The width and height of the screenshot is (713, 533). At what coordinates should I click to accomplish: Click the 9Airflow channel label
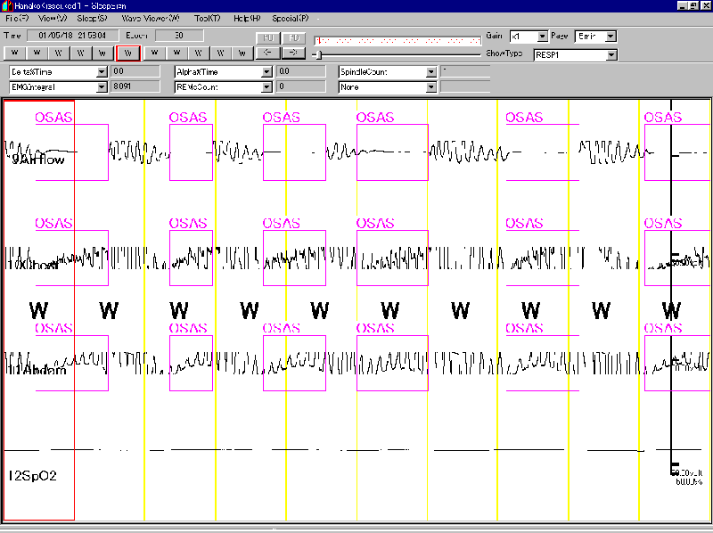tap(38, 160)
